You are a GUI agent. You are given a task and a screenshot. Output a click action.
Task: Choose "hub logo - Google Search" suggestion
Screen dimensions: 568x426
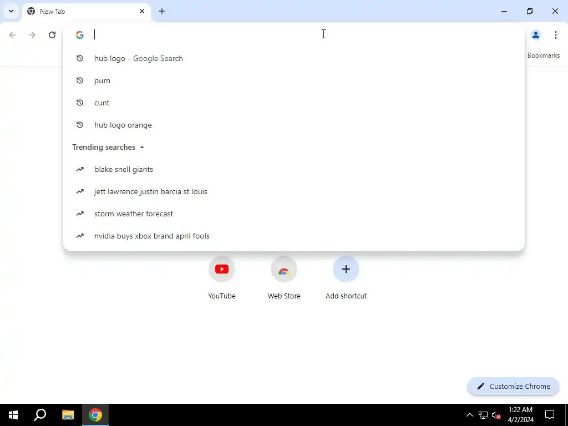[294, 58]
